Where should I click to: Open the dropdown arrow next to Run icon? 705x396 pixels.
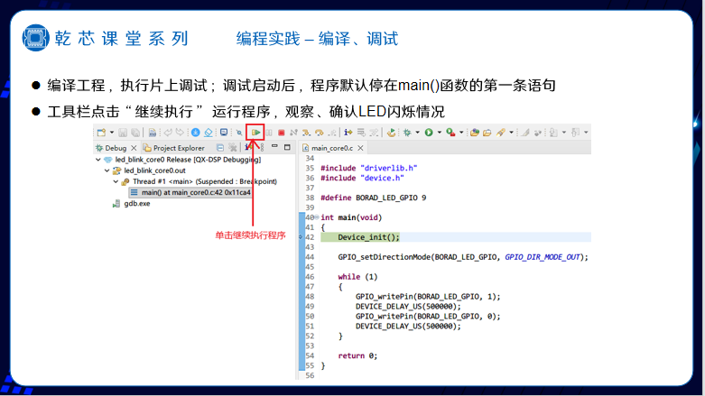[440, 133]
